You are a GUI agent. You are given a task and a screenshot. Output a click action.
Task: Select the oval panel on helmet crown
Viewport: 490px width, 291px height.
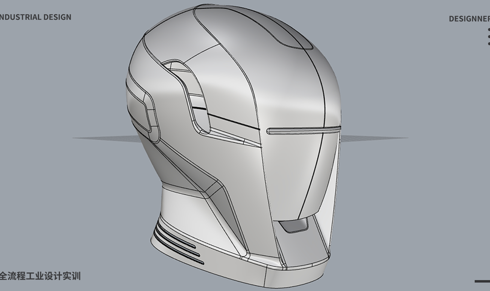click(254, 26)
